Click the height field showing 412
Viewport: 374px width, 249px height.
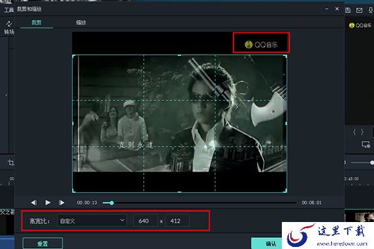point(178,221)
